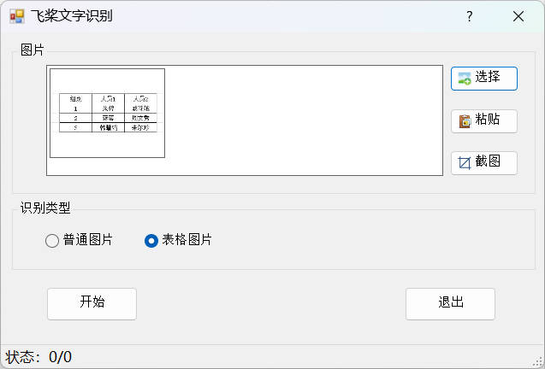
Task: Click the 选择 text to choose an image
Action: point(488,77)
